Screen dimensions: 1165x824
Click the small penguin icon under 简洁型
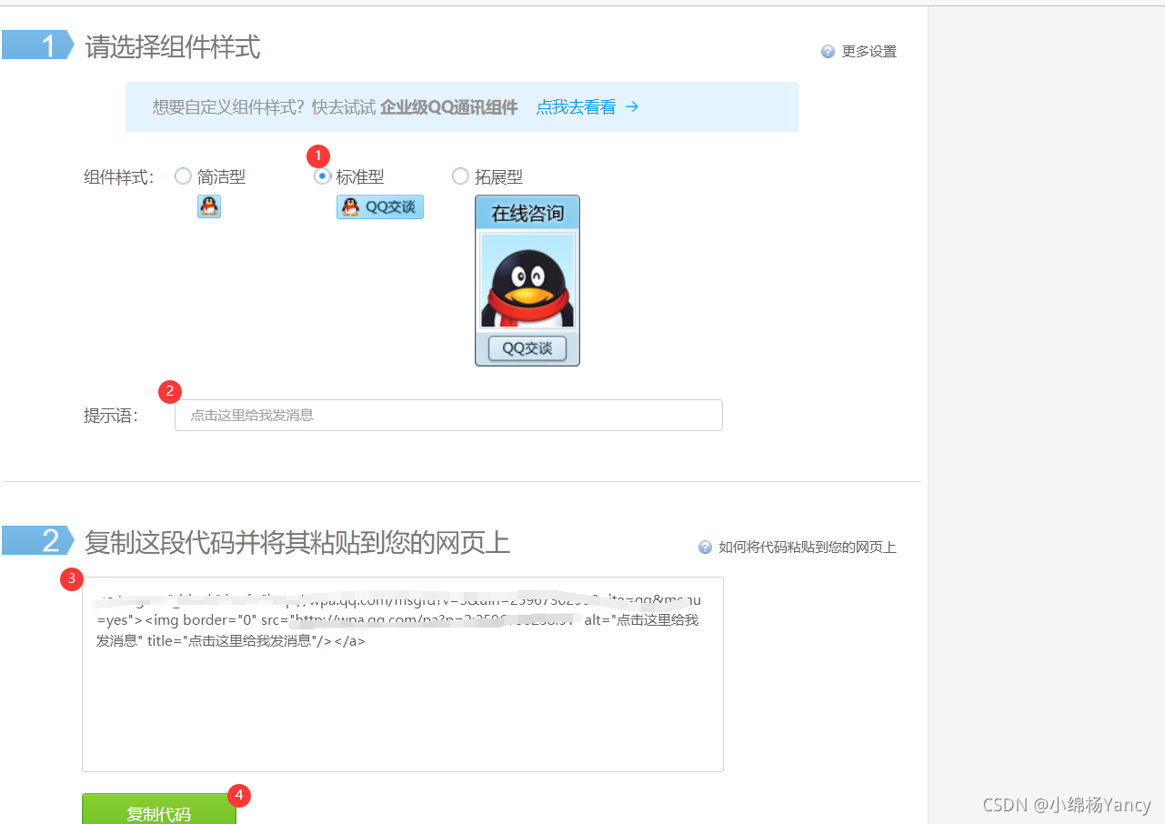point(209,206)
